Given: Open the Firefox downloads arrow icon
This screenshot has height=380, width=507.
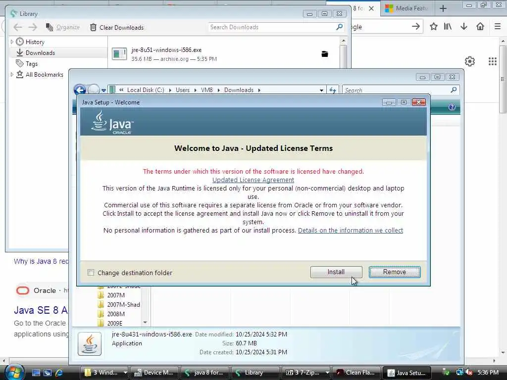Looking at the screenshot, I should coord(463,27).
